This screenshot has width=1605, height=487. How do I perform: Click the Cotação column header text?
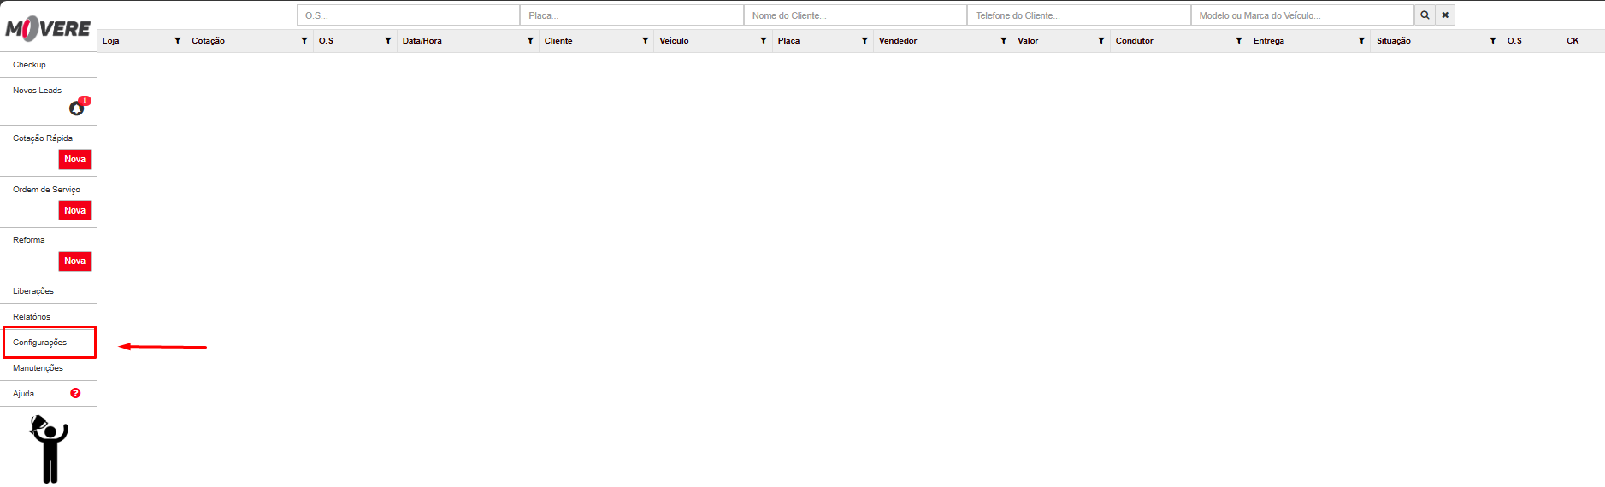point(209,41)
